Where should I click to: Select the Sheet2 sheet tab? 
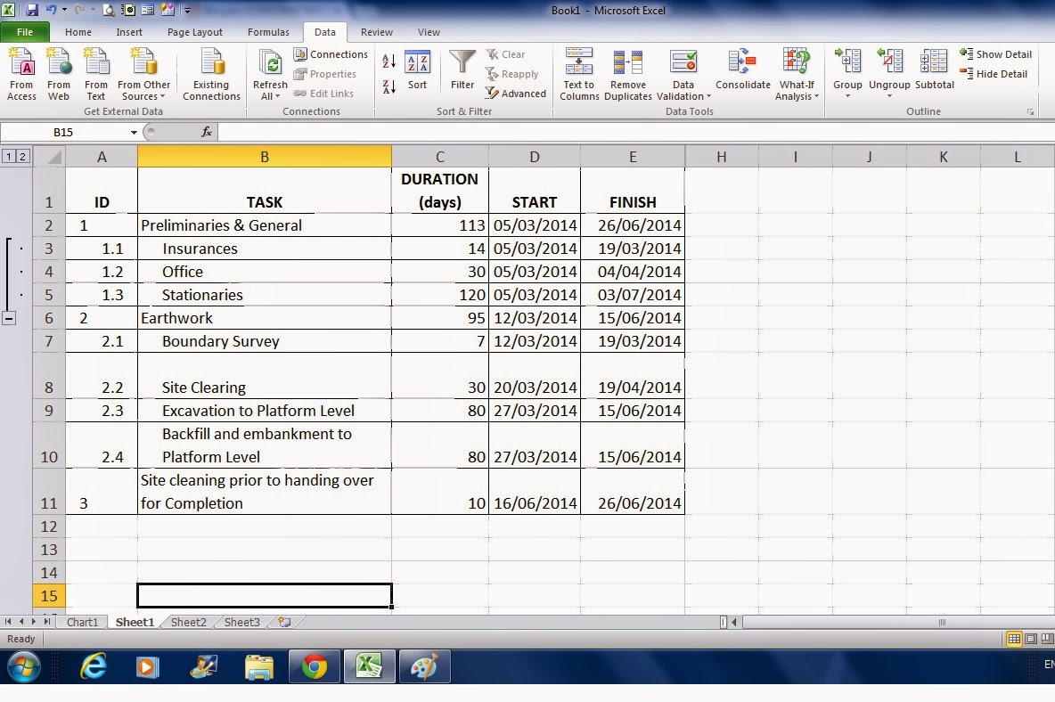tap(188, 622)
